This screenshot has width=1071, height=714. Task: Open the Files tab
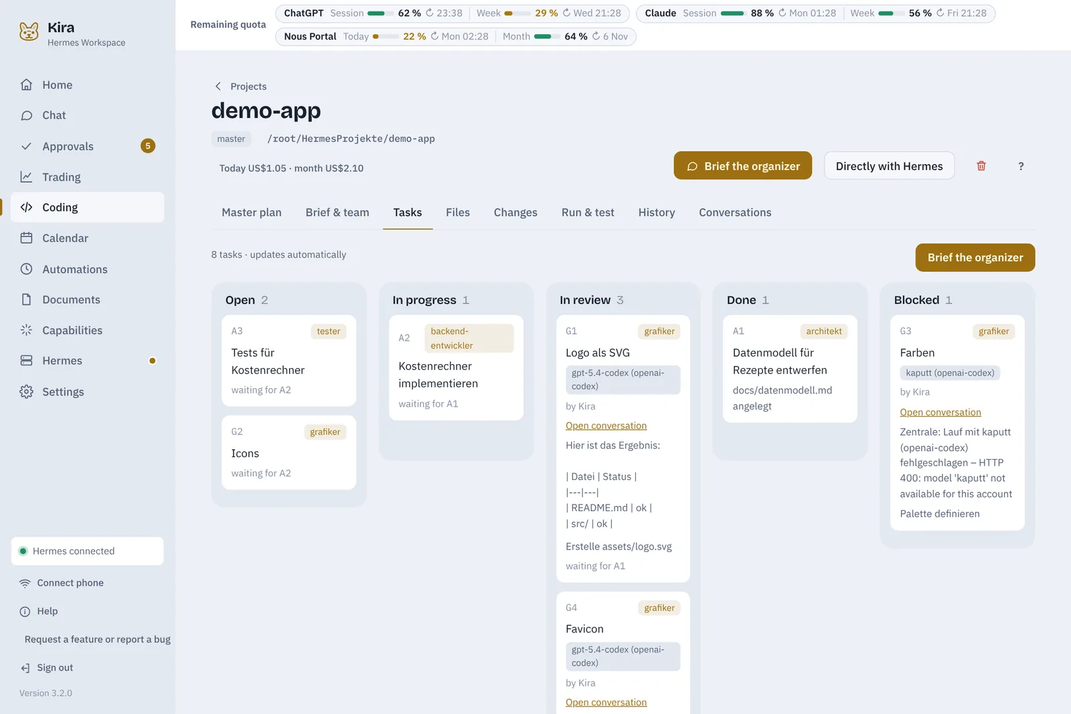(458, 212)
